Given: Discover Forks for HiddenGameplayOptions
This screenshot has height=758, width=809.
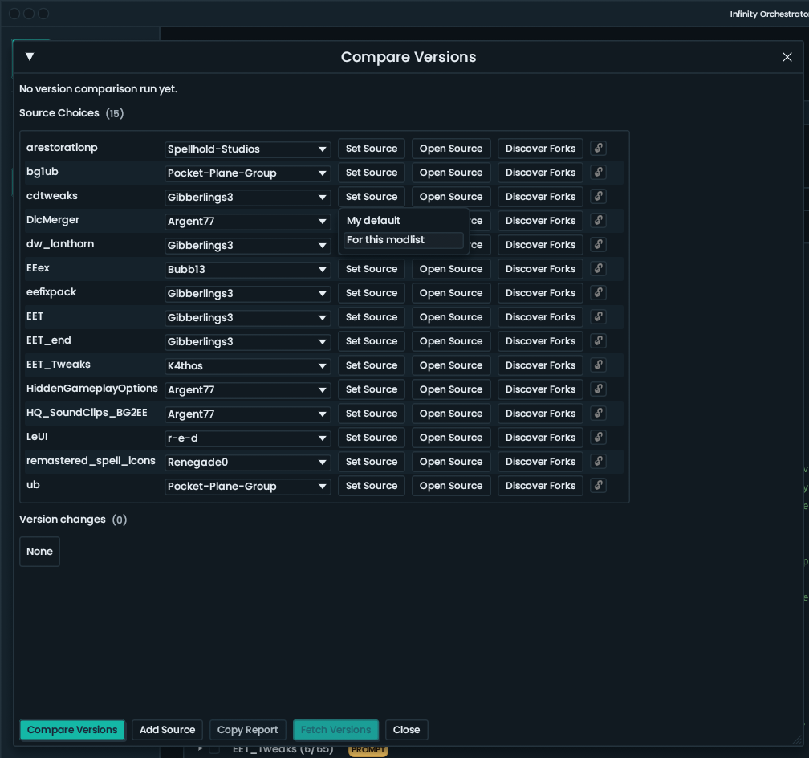Looking at the screenshot, I should 540,389.
